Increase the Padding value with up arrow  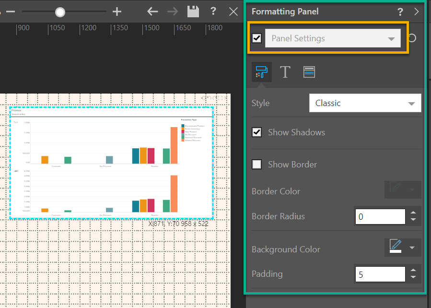413,271
